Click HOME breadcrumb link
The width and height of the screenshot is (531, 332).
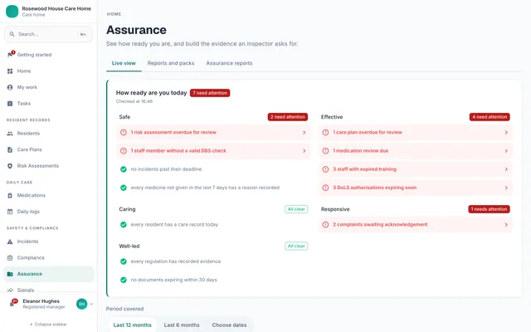[x=114, y=14]
